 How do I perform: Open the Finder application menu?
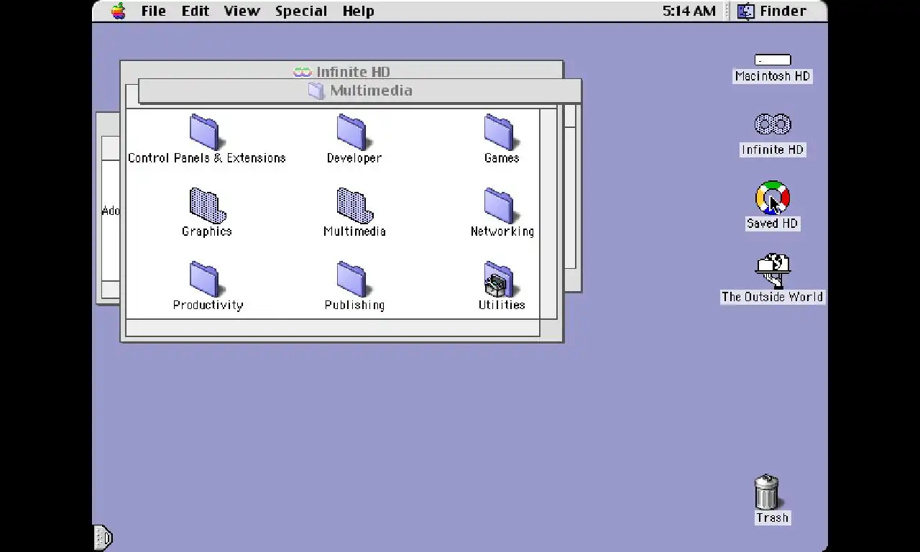773,11
